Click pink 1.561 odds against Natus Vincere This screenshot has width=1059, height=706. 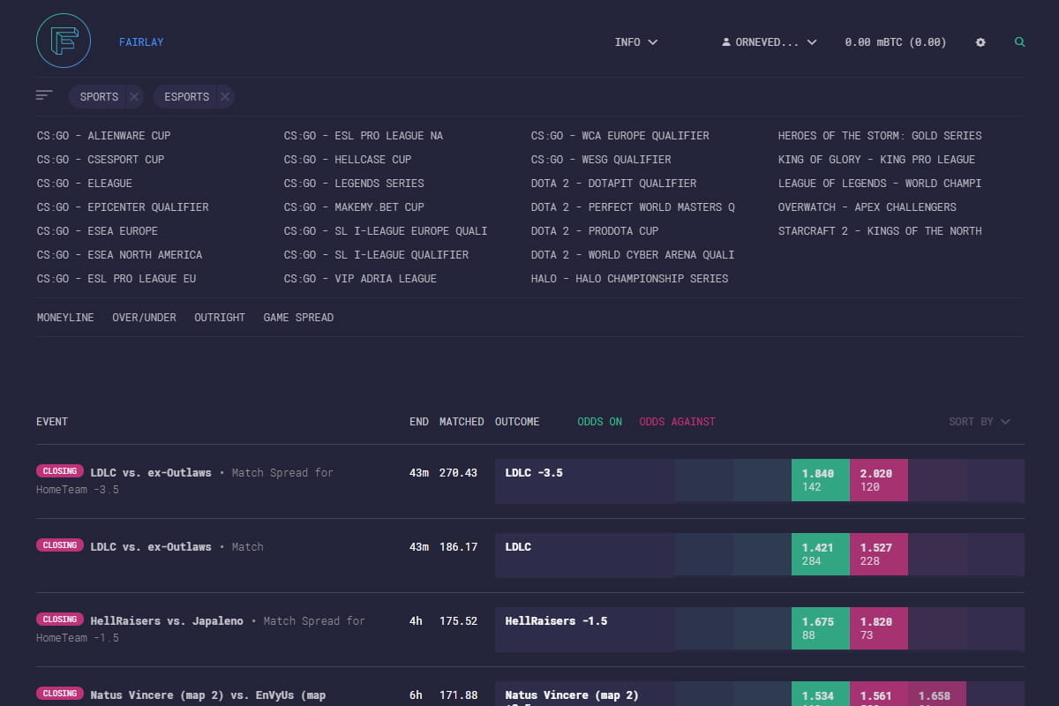click(879, 694)
